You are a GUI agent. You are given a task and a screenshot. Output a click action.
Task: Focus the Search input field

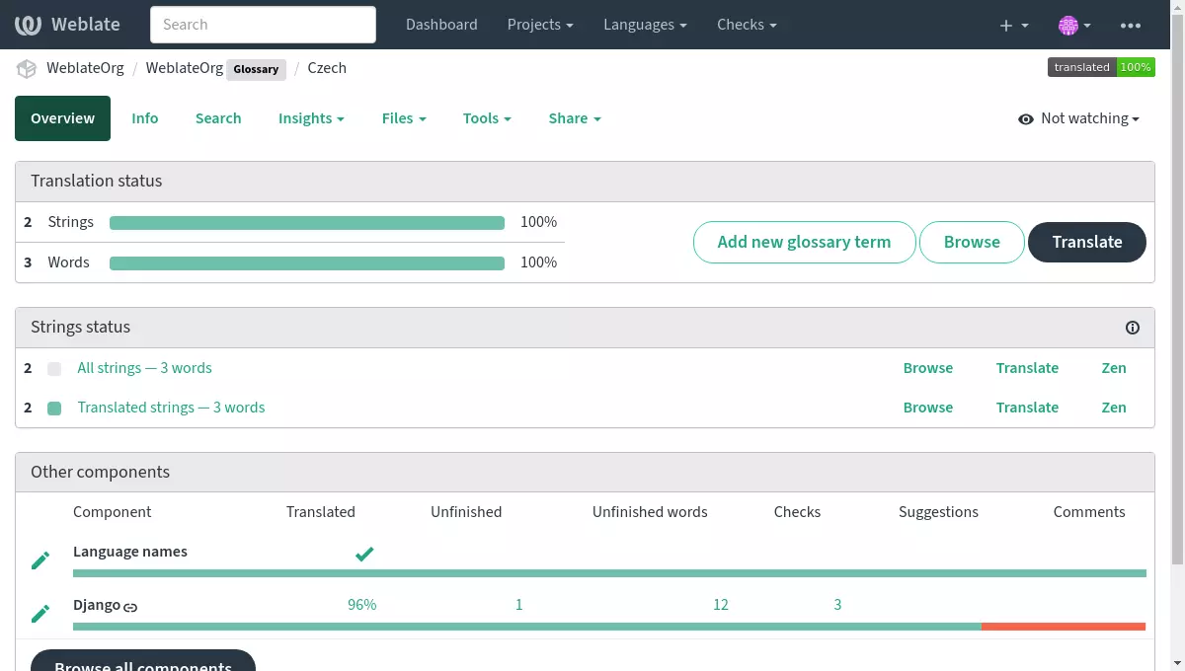pos(263,25)
